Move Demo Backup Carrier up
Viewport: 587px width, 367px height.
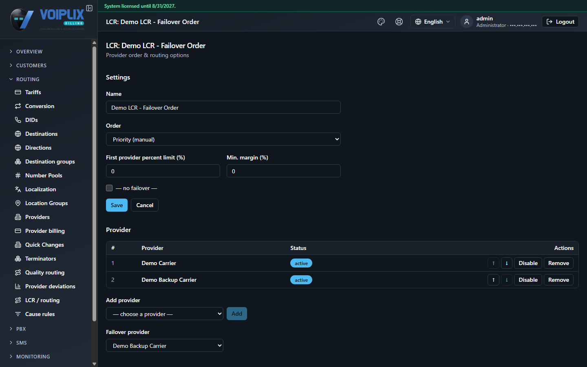[x=493, y=280]
